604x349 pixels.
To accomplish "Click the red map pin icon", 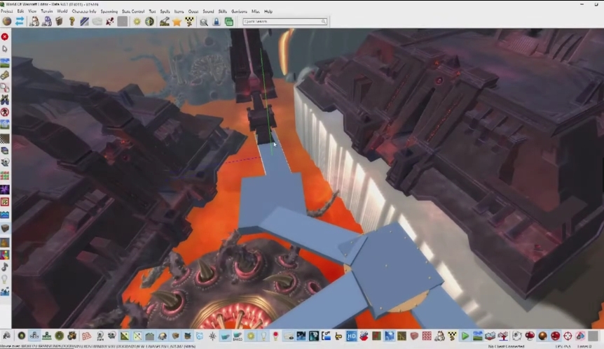I will click(x=275, y=336).
